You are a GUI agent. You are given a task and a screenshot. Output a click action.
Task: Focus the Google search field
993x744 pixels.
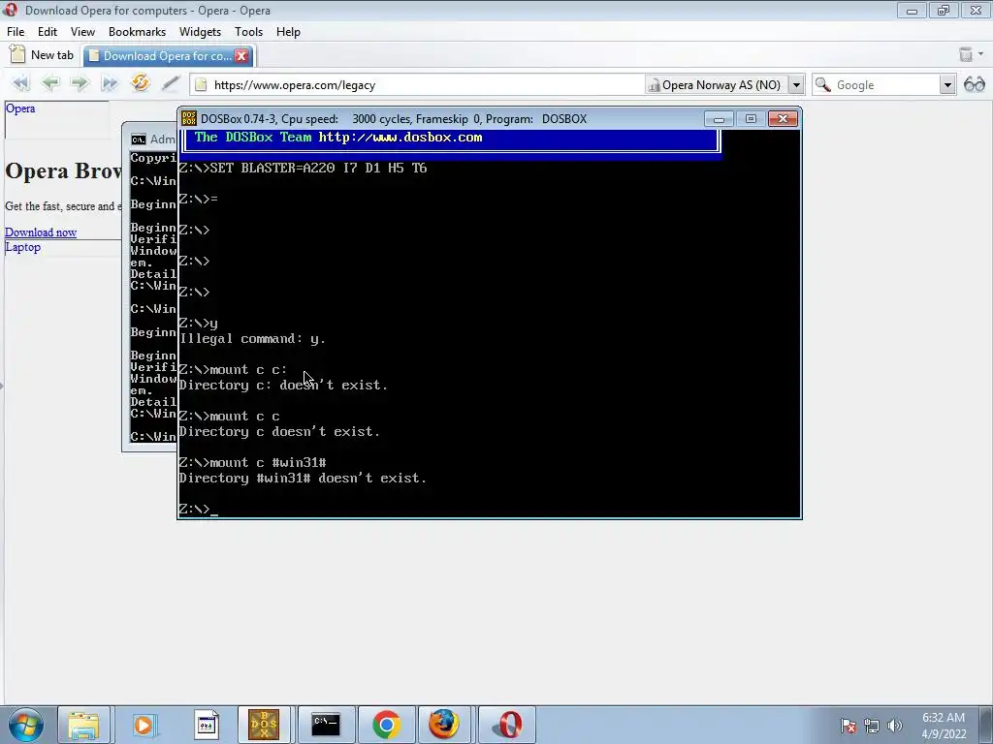point(886,85)
